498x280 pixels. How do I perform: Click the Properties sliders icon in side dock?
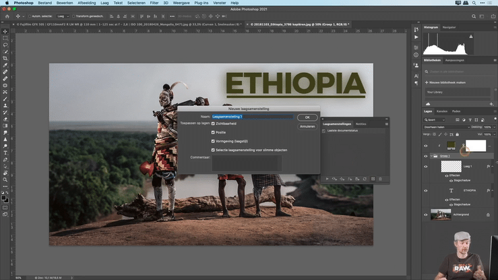pyautogui.click(x=416, y=47)
